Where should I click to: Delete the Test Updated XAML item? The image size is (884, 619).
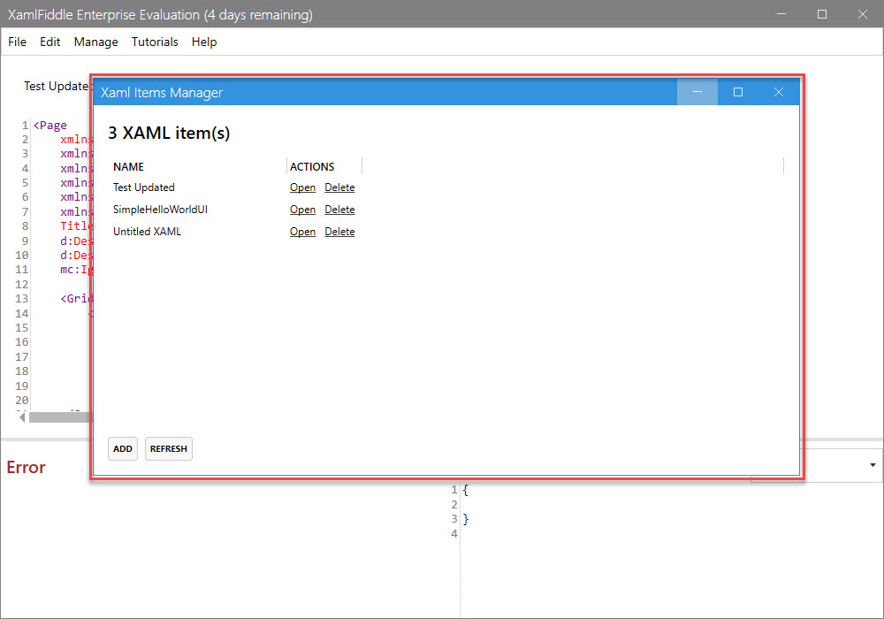point(339,187)
